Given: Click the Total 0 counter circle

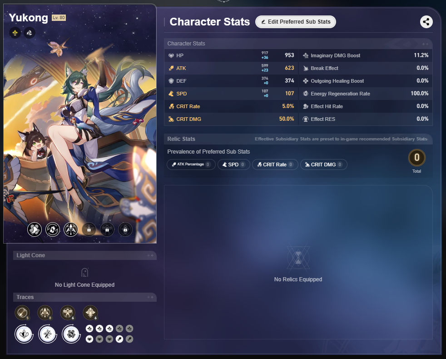Looking at the screenshot, I should click(x=416, y=157).
